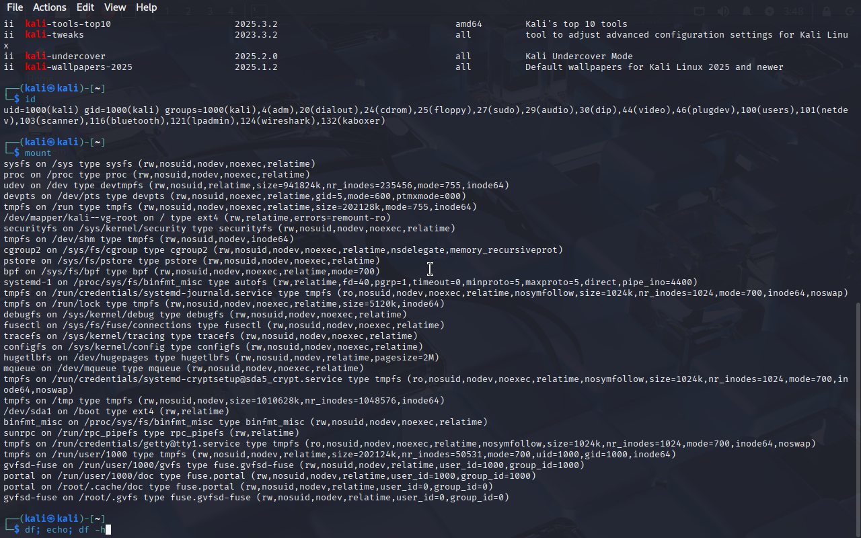This screenshot has height=538, width=861.
Task: Click the 'id' command at the prompt
Action: pos(30,100)
